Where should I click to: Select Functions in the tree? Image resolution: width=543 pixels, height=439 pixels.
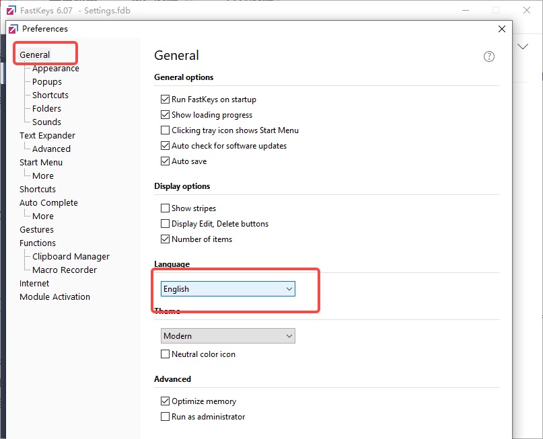(x=38, y=243)
